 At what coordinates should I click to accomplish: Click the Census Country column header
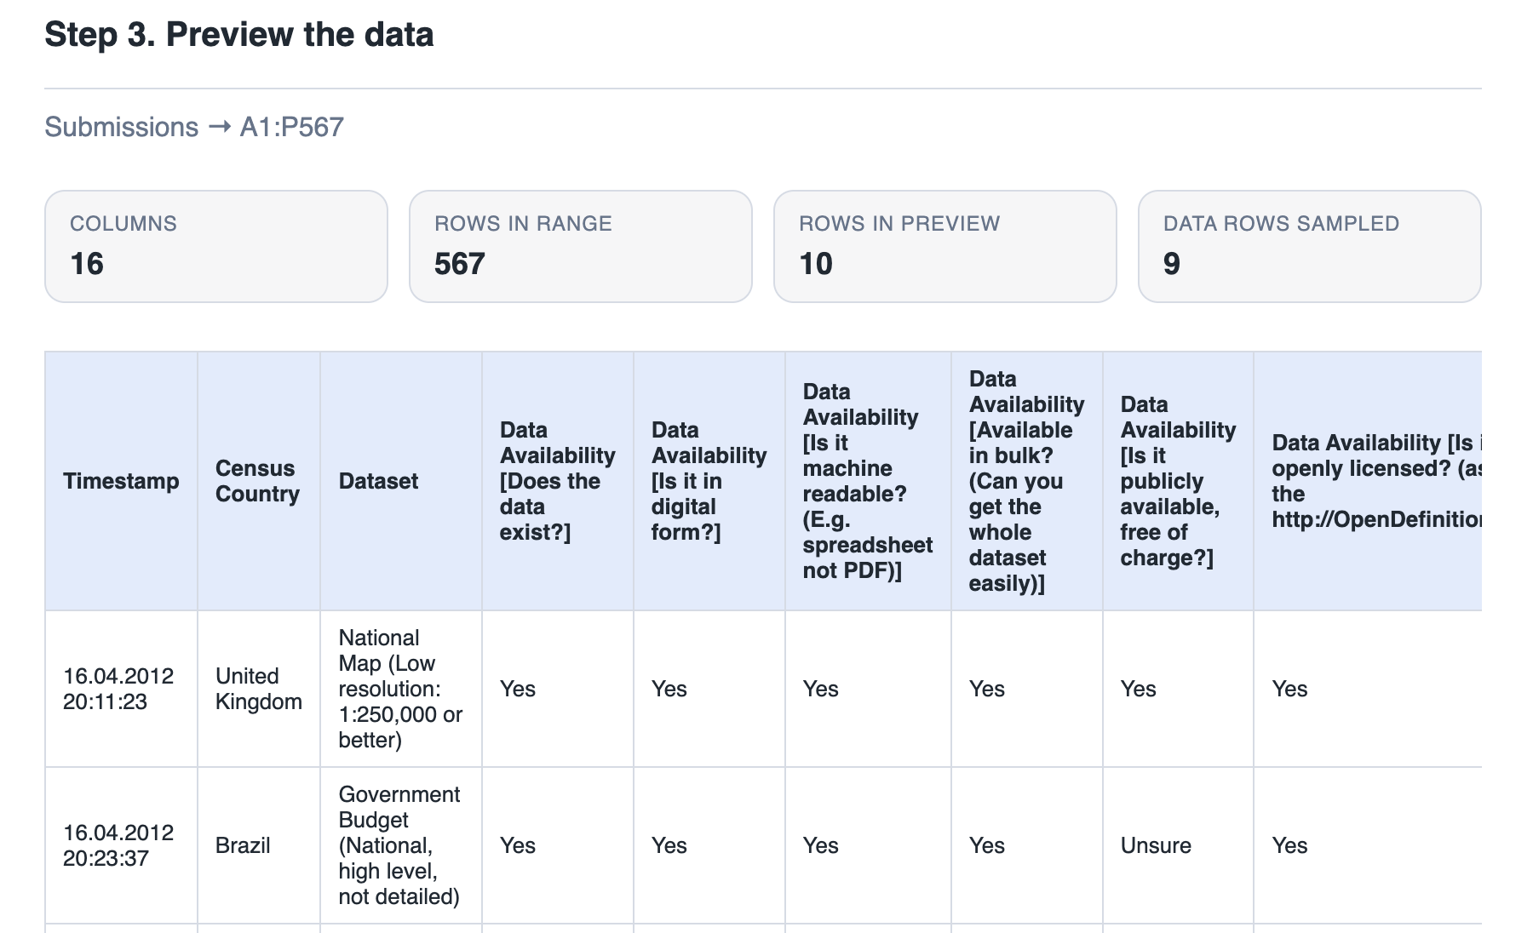(256, 481)
